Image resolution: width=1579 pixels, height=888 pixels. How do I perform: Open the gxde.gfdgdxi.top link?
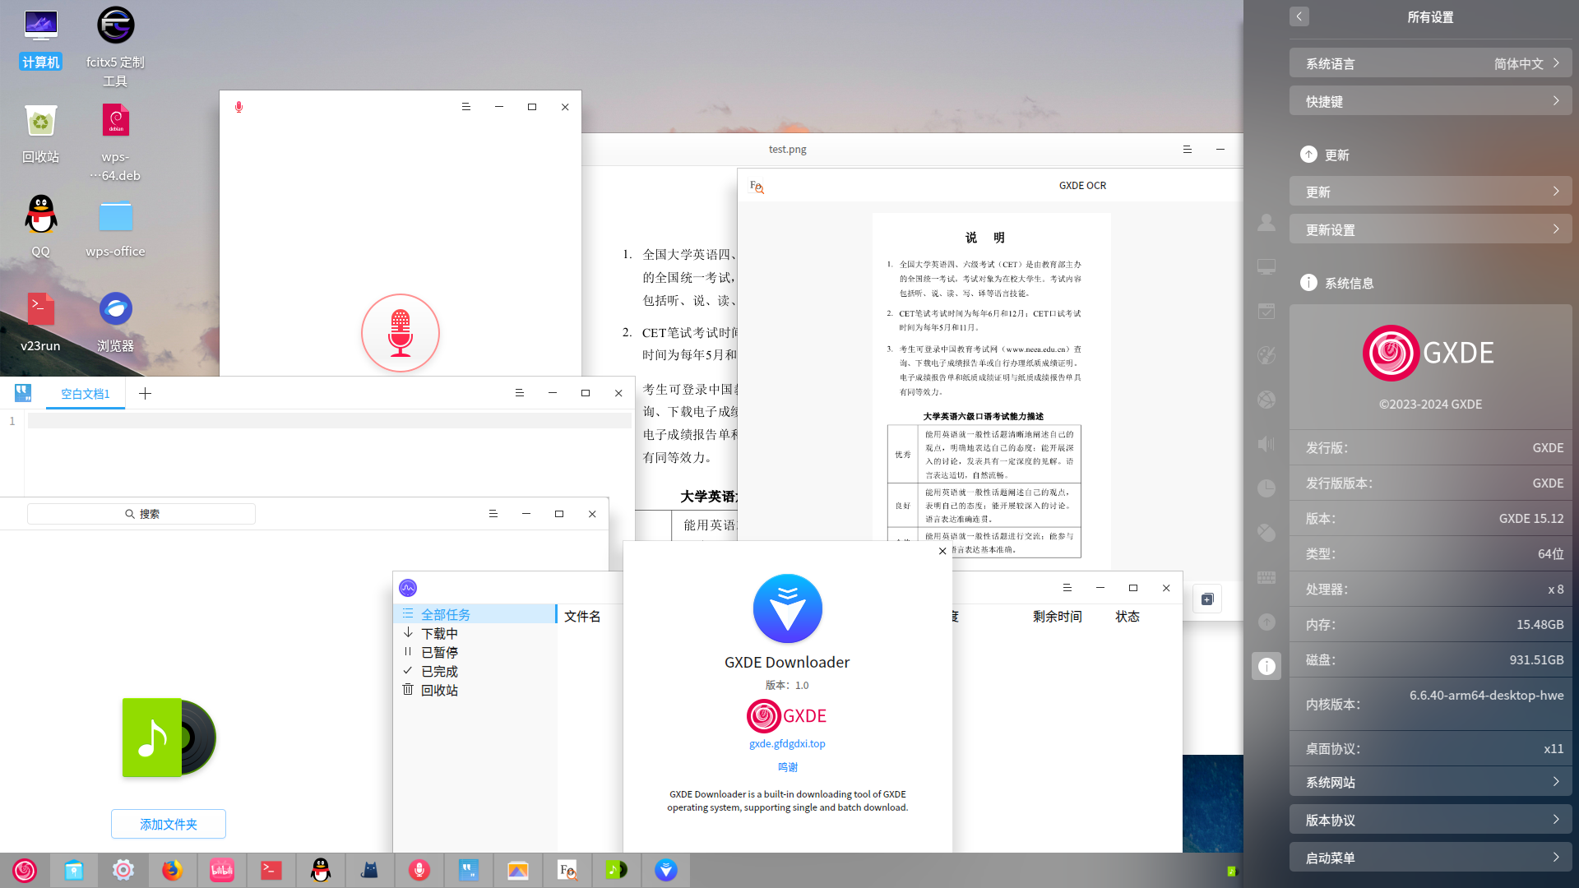tap(787, 743)
